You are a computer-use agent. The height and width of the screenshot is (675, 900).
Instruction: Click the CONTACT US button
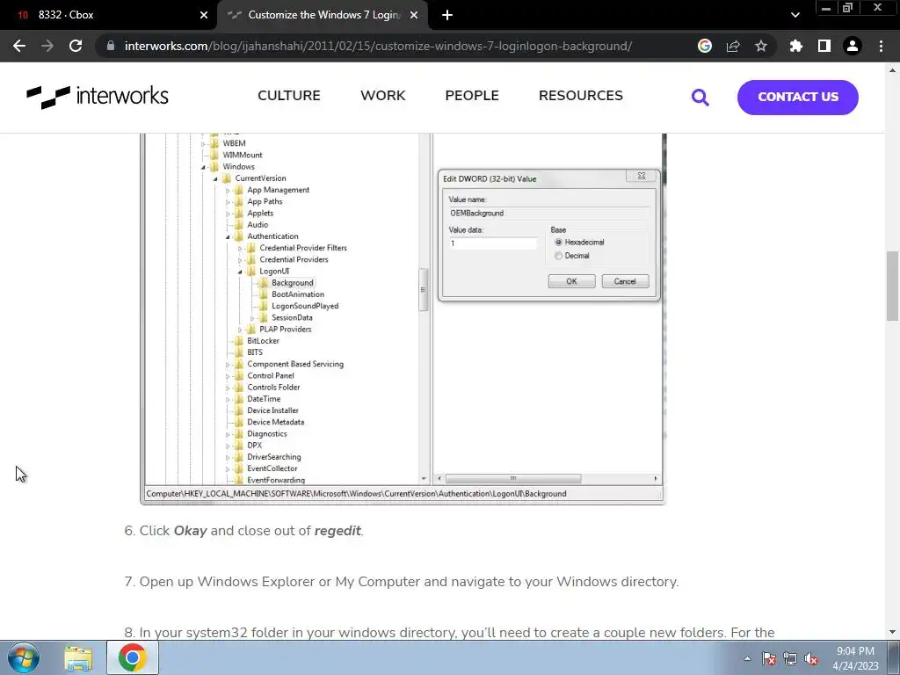[798, 97]
